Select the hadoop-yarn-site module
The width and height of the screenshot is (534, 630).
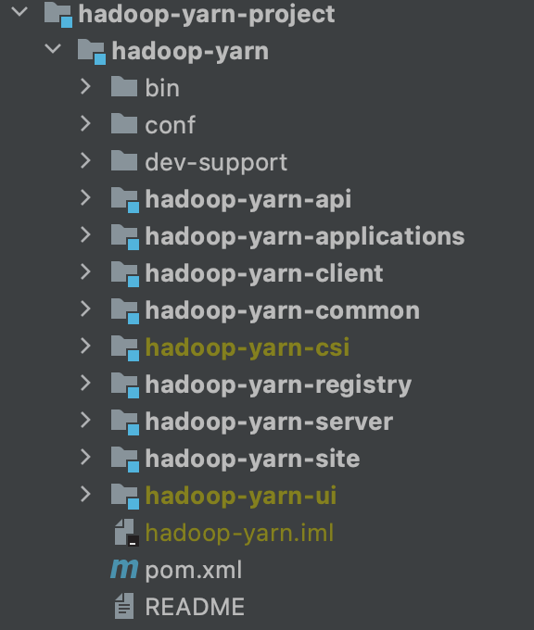click(252, 459)
